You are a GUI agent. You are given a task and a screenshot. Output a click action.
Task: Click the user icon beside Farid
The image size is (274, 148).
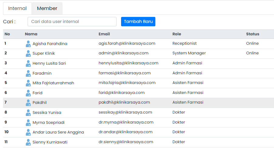point(28,93)
